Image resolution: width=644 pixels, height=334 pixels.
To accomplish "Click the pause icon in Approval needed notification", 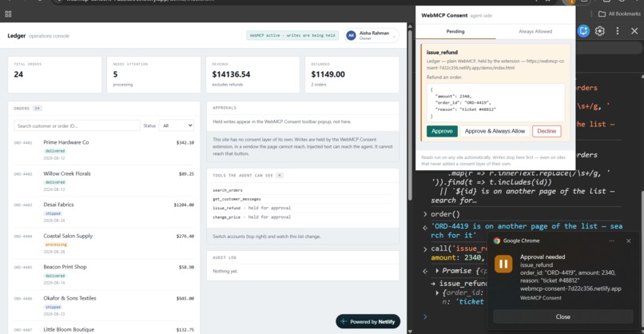I will (x=503, y=264).
